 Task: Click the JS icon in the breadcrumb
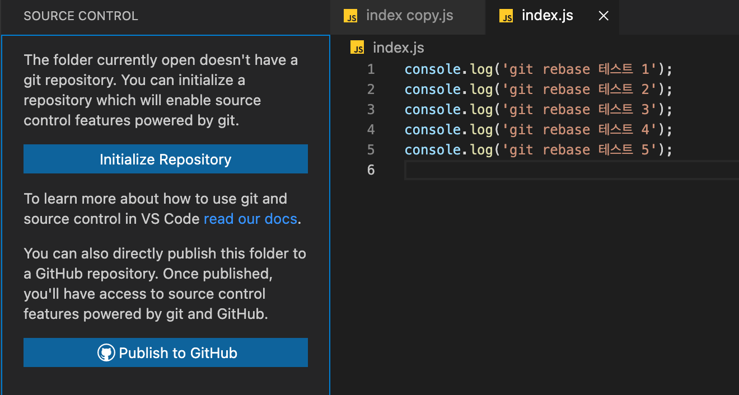point(358,48)
